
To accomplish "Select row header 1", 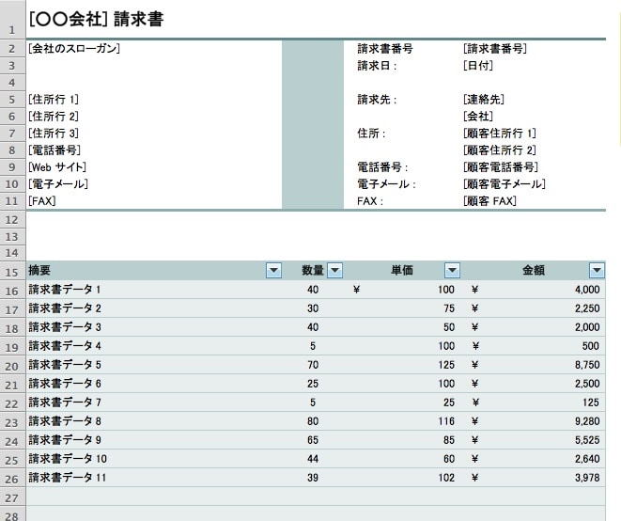I will [x=12, y=20].
